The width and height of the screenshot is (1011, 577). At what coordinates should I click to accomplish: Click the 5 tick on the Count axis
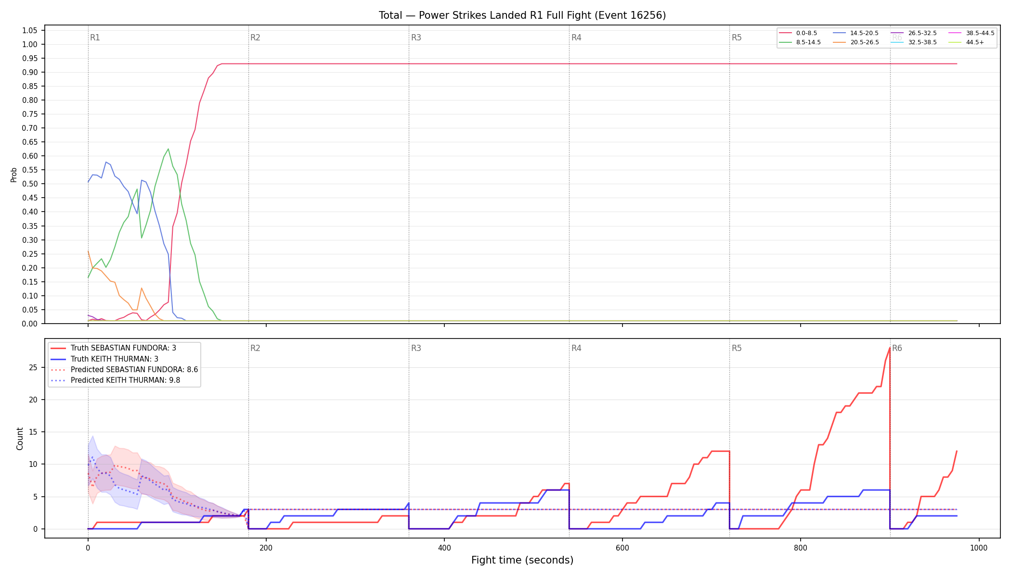[x=35, y=497]
